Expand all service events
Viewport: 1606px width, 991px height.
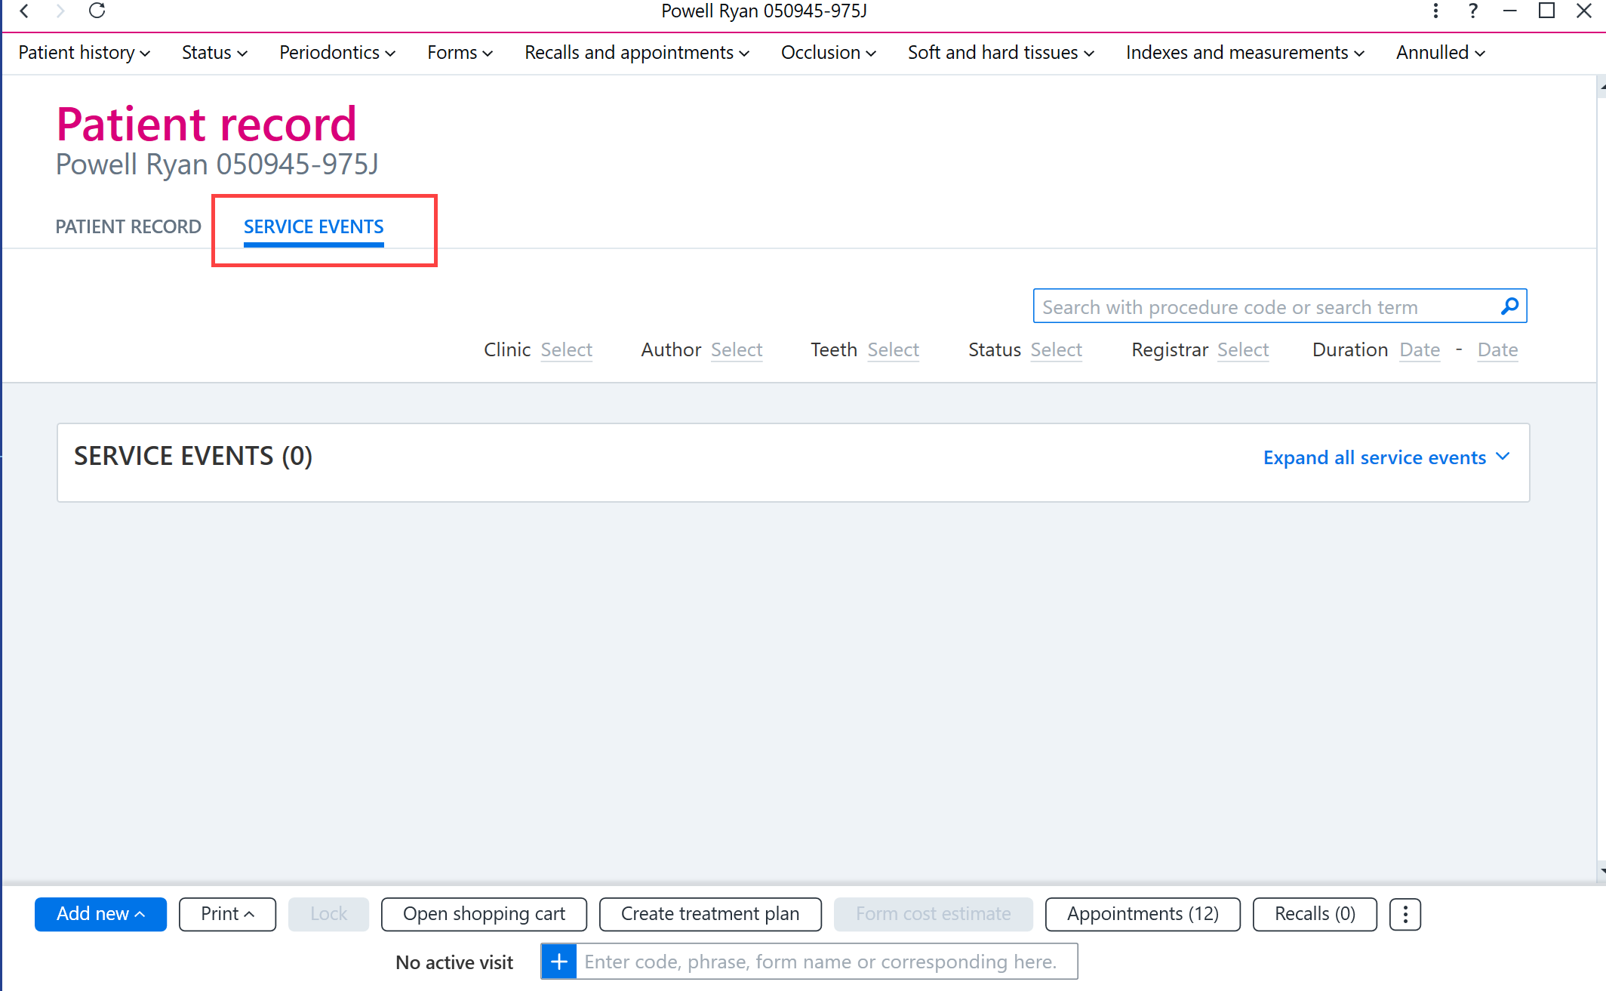click(x=1387, y=457)
